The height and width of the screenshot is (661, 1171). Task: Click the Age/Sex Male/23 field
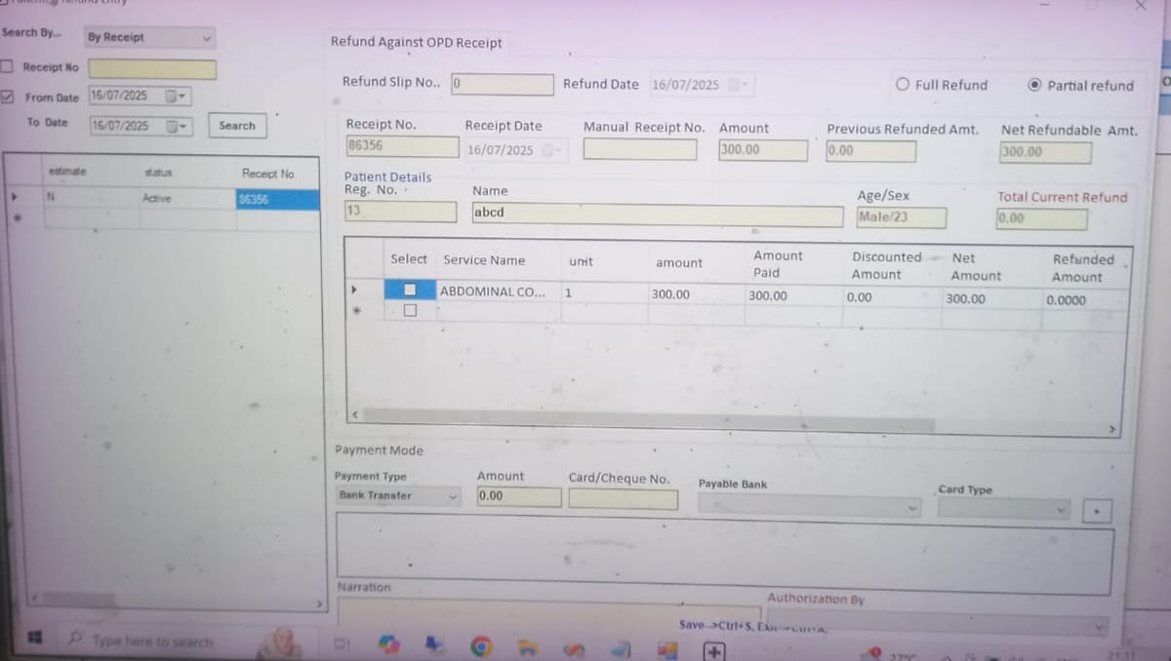[901, 217]
